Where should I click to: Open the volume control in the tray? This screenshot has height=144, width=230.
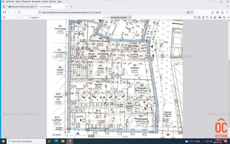click(x=211, y=141)
